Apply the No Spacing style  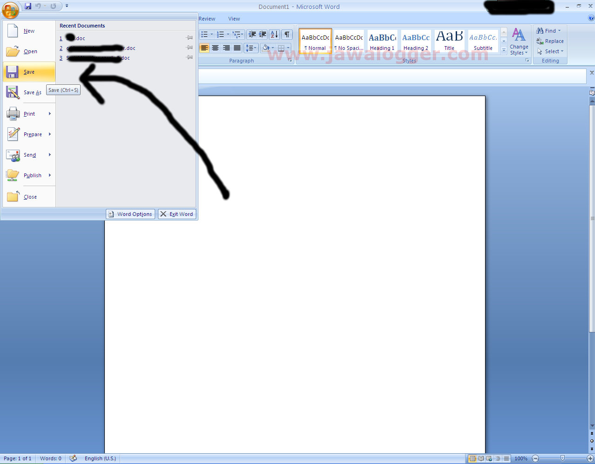(349, 41)
